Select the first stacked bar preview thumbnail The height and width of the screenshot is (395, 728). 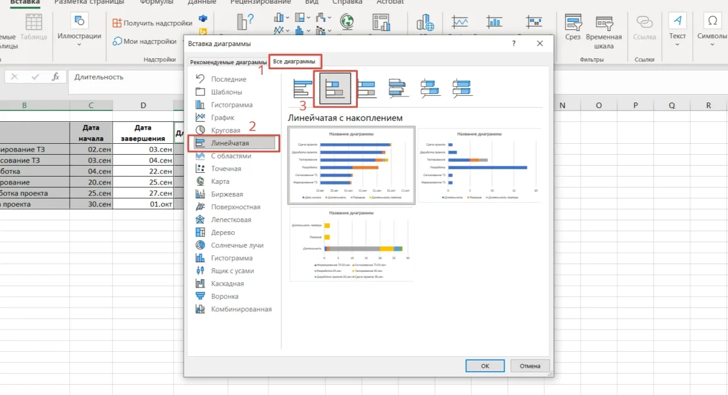tap(351, 166)
